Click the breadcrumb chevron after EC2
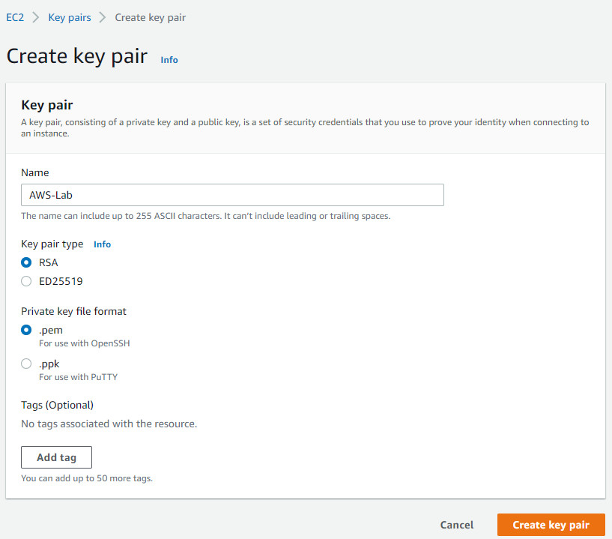The image size is (612, 539). (35, 17)
